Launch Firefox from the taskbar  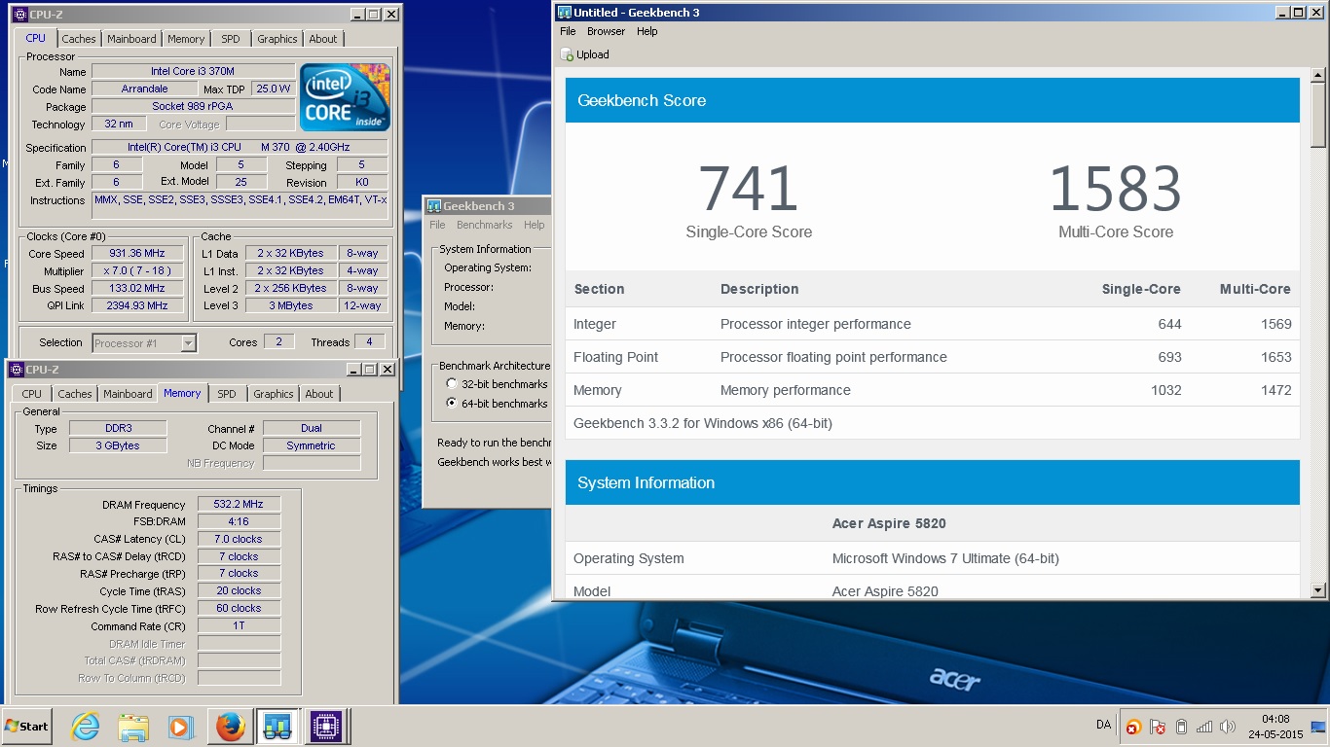tap(230, 727)
